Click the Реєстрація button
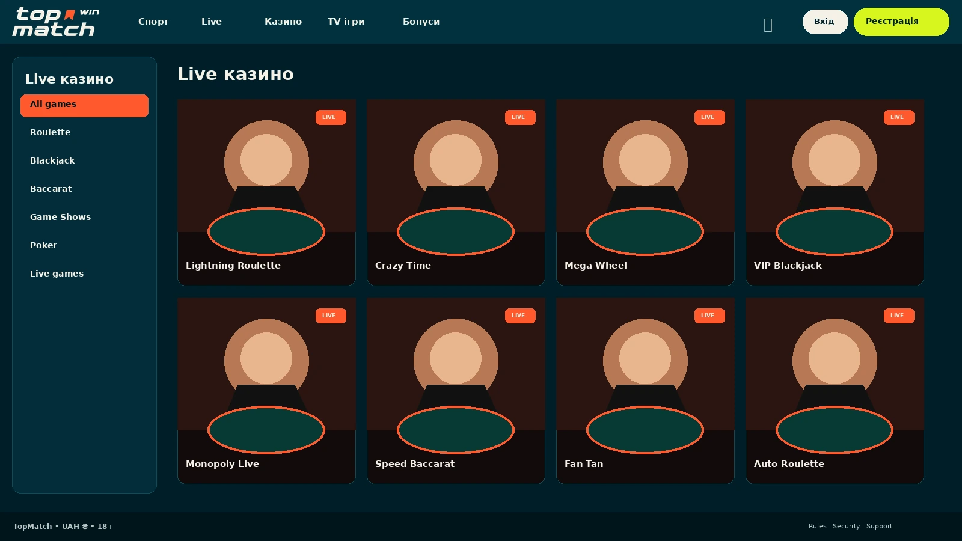The height and width of the screenshot is (541, 962). tap(901, 22)
